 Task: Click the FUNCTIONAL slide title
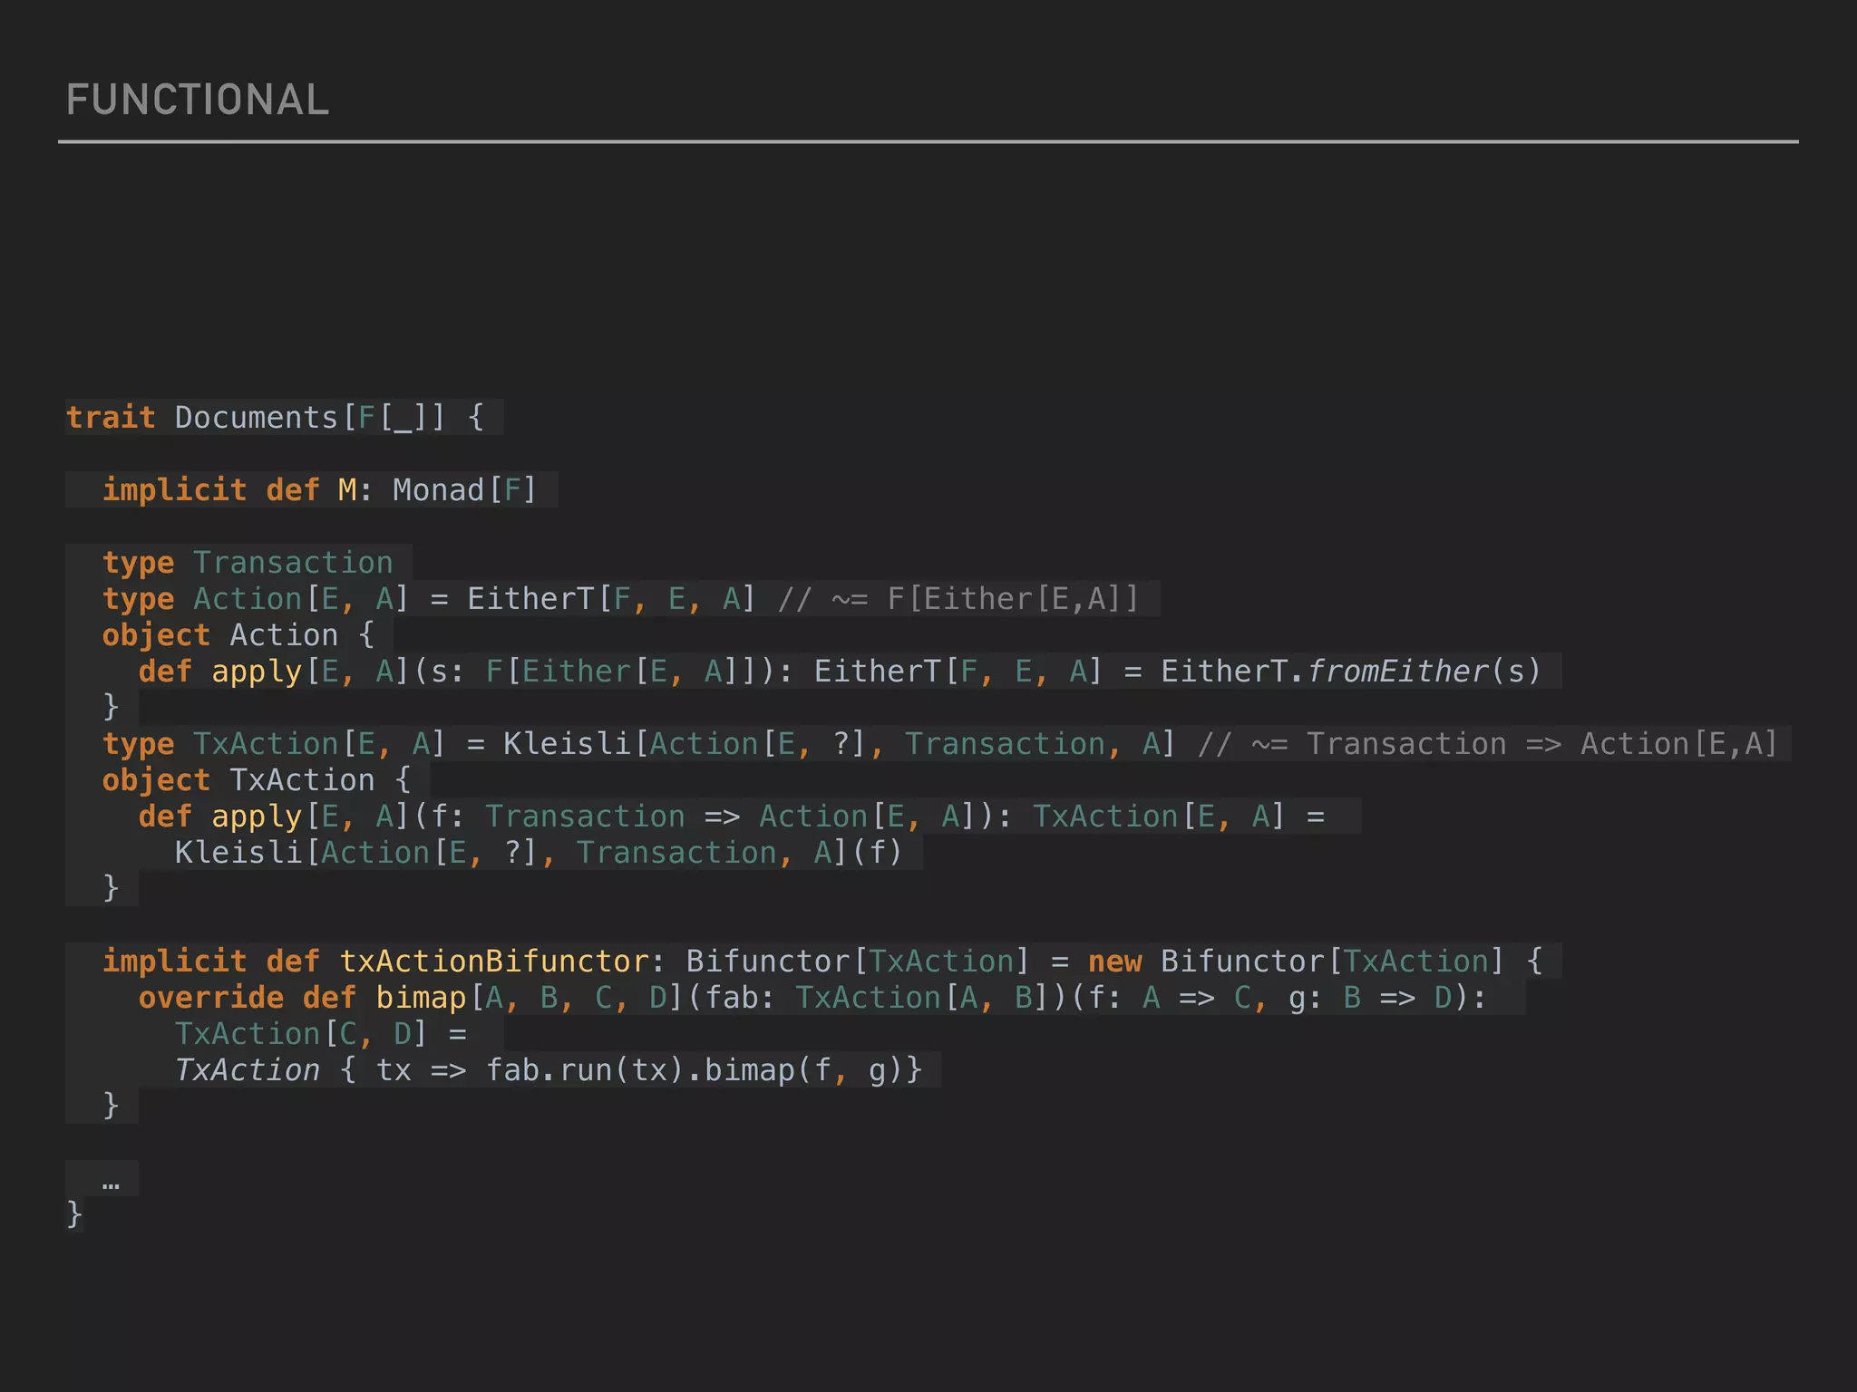click(x=198, y=100)
